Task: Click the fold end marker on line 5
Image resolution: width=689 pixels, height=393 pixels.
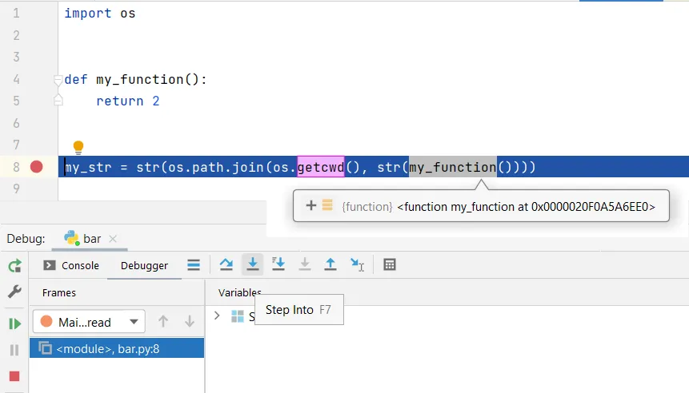Action: tap(58, 101)
